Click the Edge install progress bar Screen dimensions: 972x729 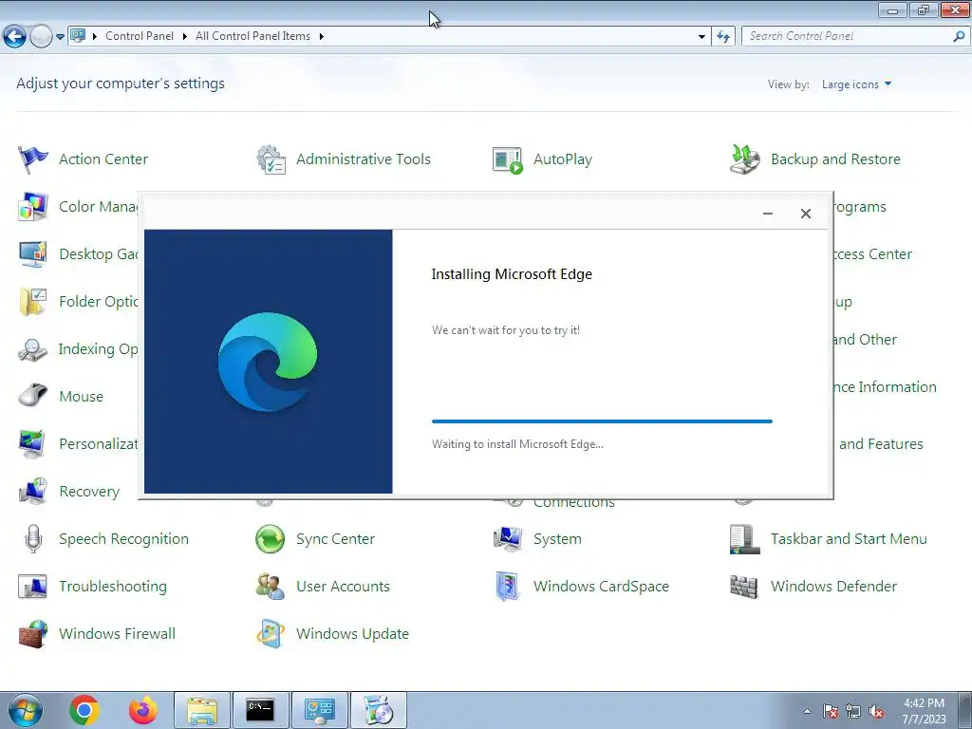[602, 421]
